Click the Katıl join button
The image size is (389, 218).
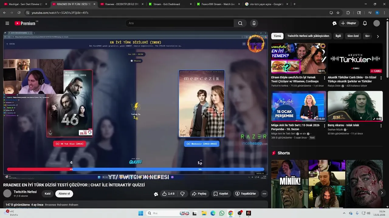[47, 194]
